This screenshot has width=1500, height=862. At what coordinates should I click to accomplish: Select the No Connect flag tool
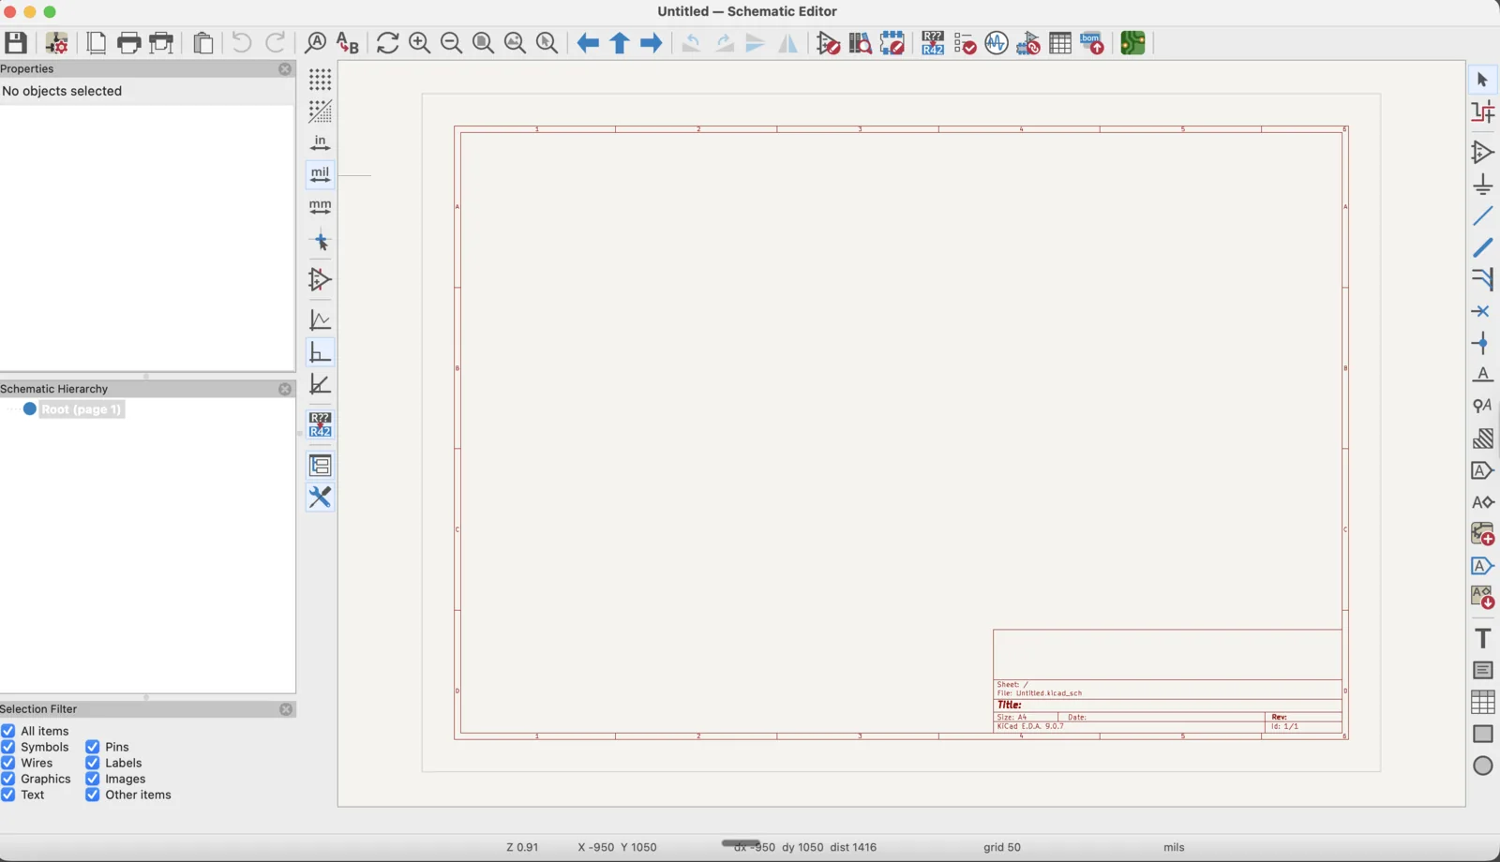1482,312
